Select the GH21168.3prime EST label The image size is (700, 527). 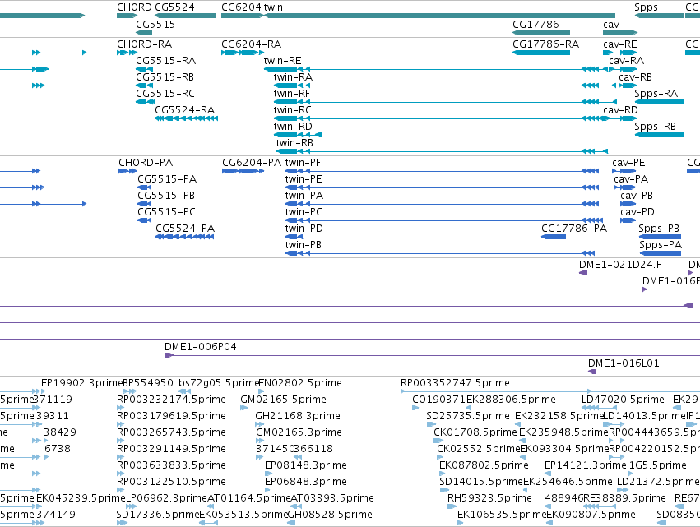298,416
